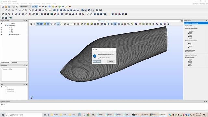
Task: Toggle visibility eye for OY object
Action: pos(1,31)
